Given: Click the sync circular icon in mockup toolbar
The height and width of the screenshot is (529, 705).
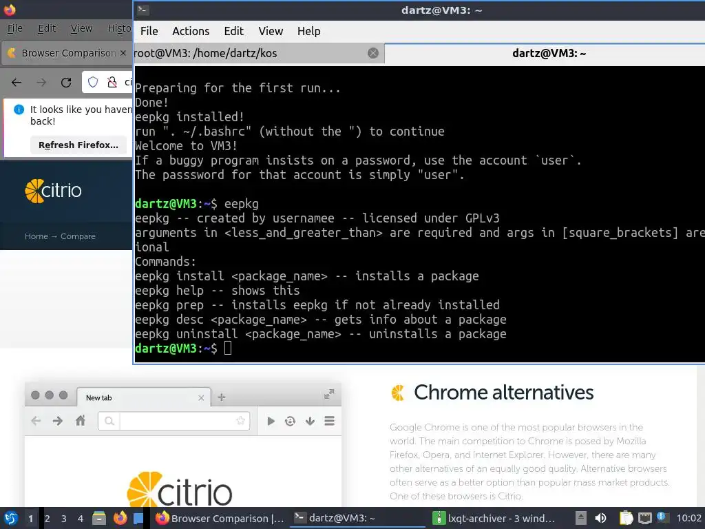Looking at the screenshot, I should pos(290,421).
